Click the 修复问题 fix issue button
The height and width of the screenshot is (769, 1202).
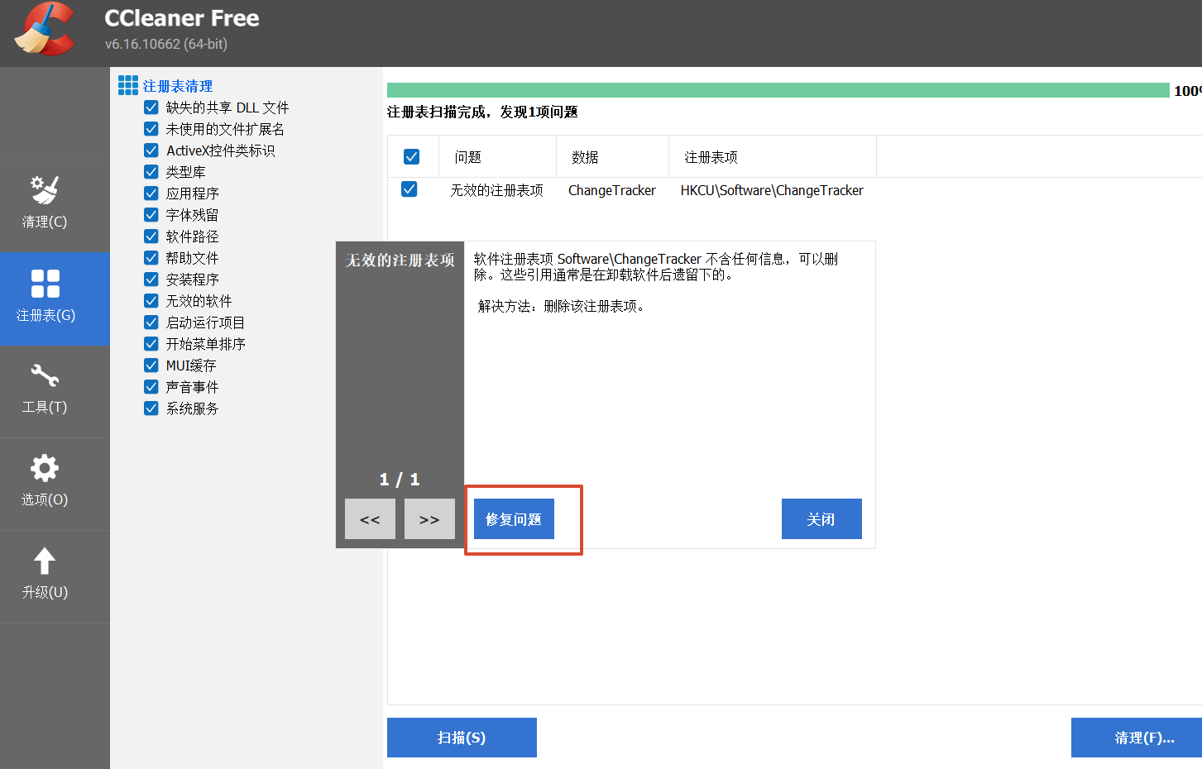pyautogui.click(x=514, y=519)
